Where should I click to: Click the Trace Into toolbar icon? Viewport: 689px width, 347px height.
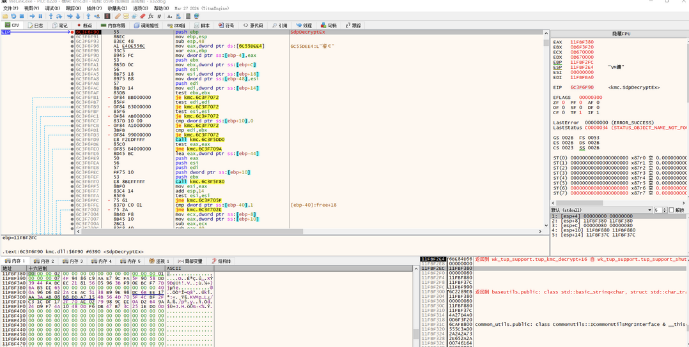[70, 16]
